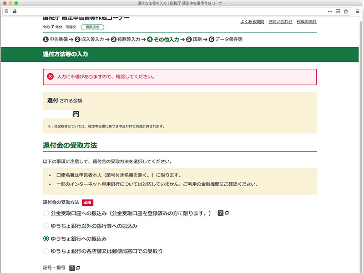Click the tracking protection shield in the address bar
Image resolution: width=364 pixels, height=273 pixels.
tap(7, 11)
